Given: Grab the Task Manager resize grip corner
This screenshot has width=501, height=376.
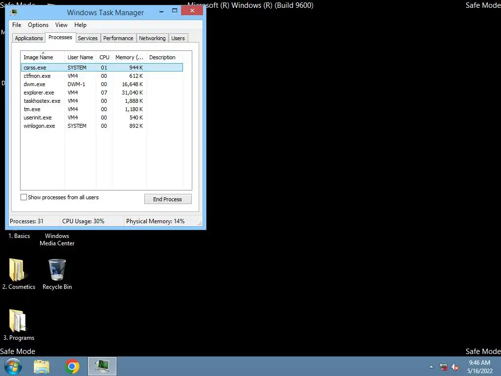Looking at the screenshot, I should pyautogui.click(x=200, y=224).
